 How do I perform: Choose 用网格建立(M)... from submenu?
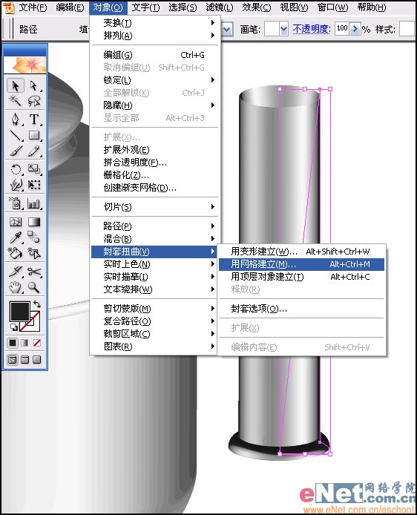pos(301,264)
